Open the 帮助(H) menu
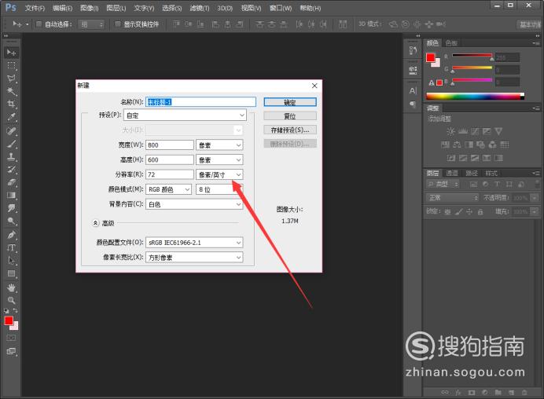Screen dimensions: 544x399 click(311, 8)
